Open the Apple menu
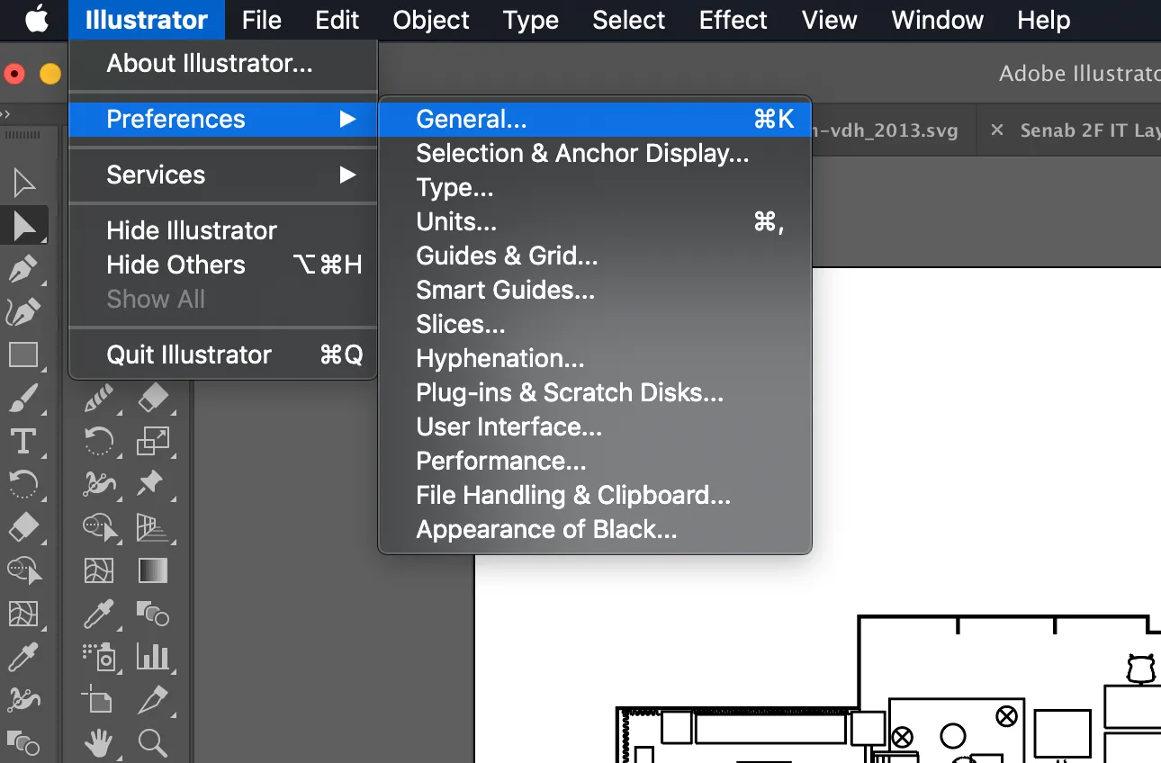The image size is (1161, 763). (34, 20)
